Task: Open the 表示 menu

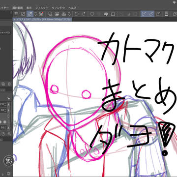Action: (x=29, y=8)
